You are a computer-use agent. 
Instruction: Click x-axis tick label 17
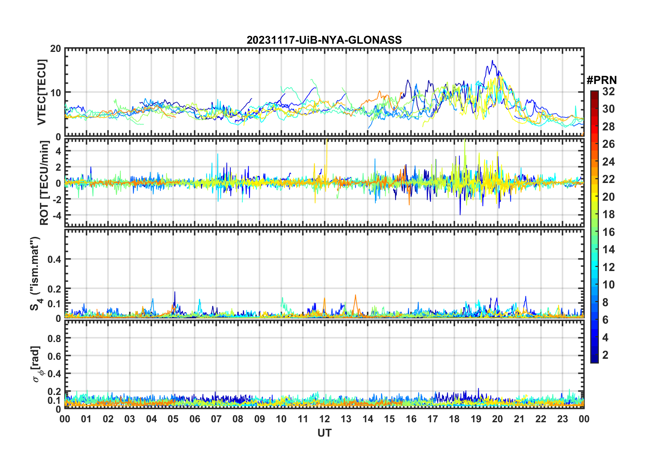pyautogui.click(x=433, y=419)
